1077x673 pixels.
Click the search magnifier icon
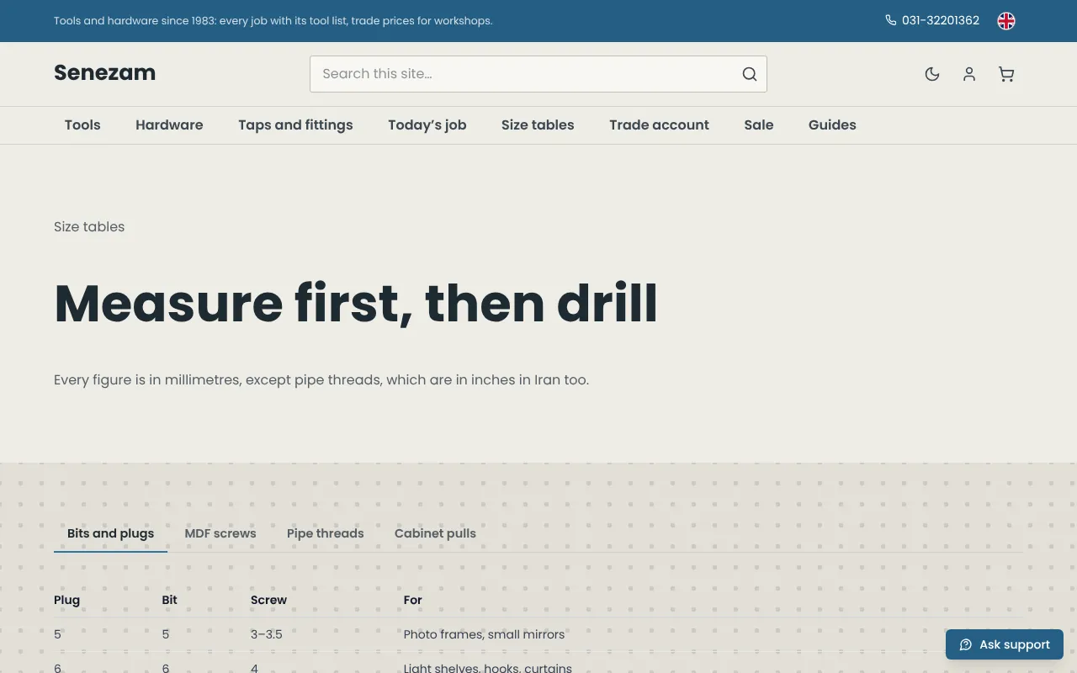(749, 74)
